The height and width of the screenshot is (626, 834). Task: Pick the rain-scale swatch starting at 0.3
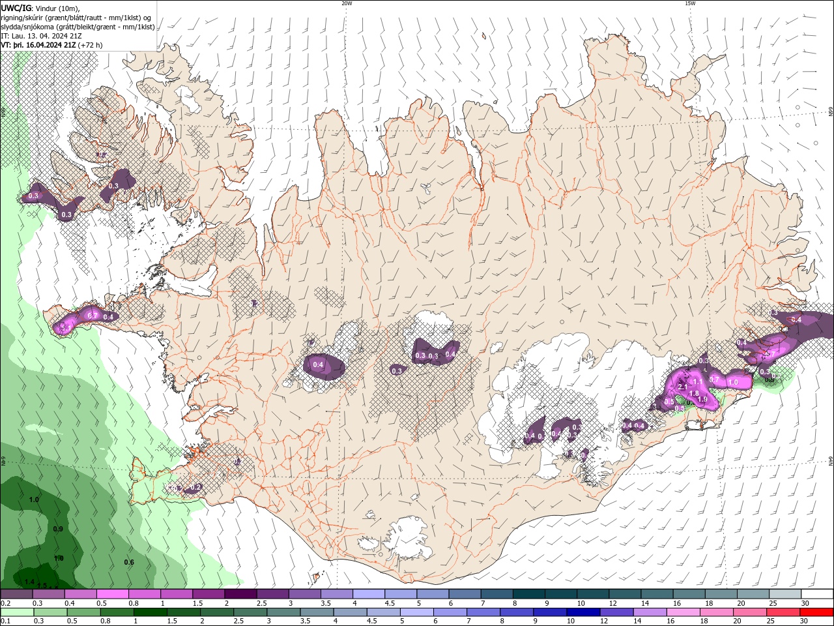(x=50, y=612)
